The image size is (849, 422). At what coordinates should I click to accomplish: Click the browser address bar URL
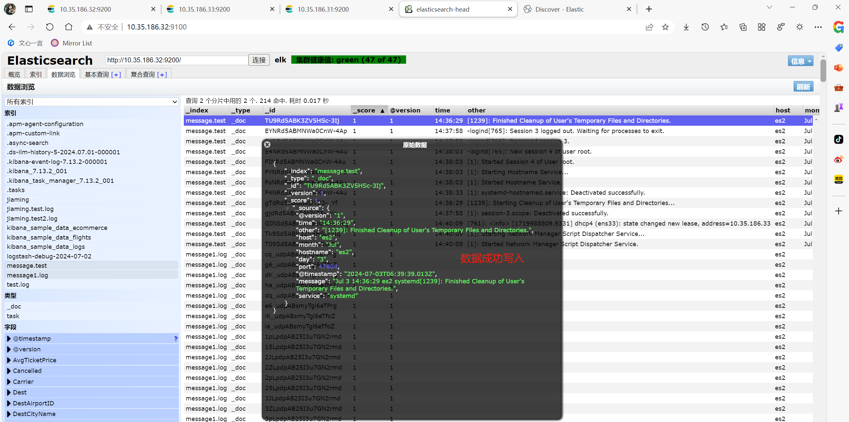point(157,27)
